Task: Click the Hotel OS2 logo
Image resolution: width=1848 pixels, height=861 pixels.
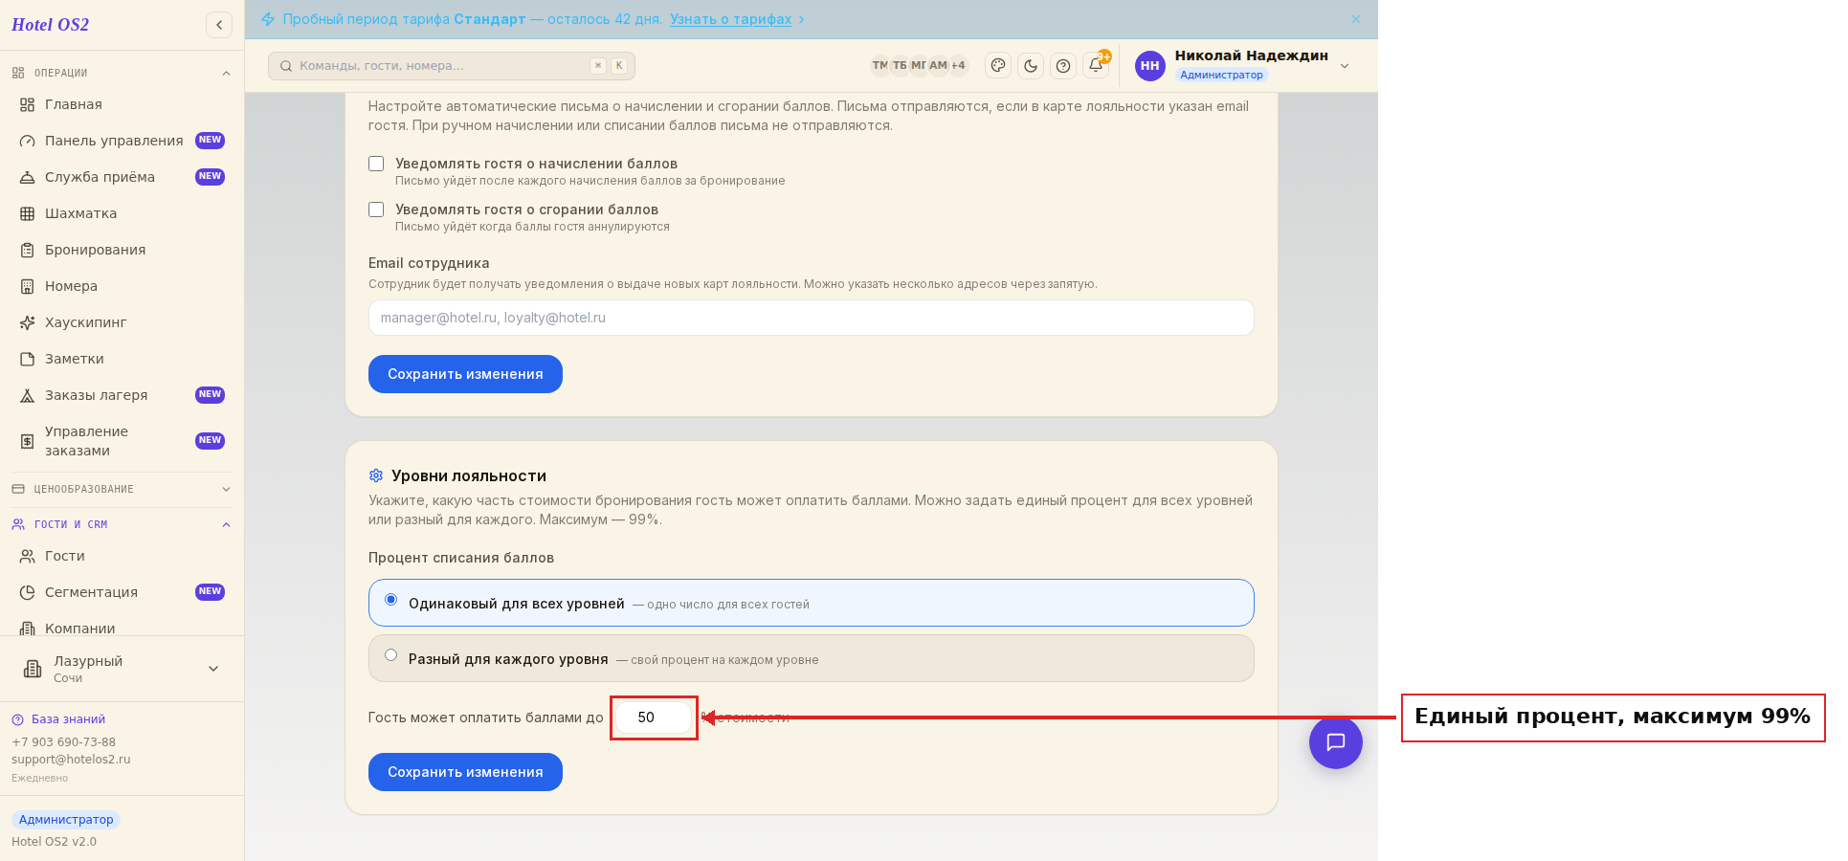Action: (51, 25)
